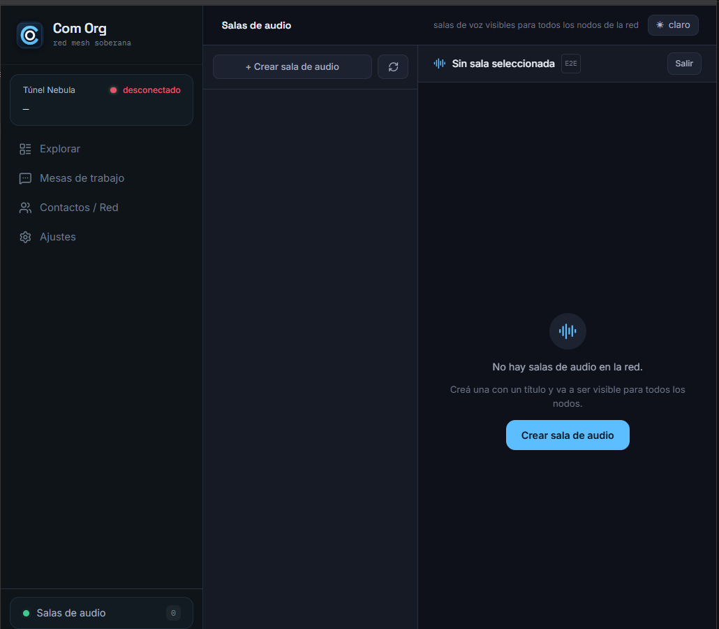This screenshot has height=629, width=719.
Task: Click the + Crear sala de audio button
Action: click(x=292, y=67)
